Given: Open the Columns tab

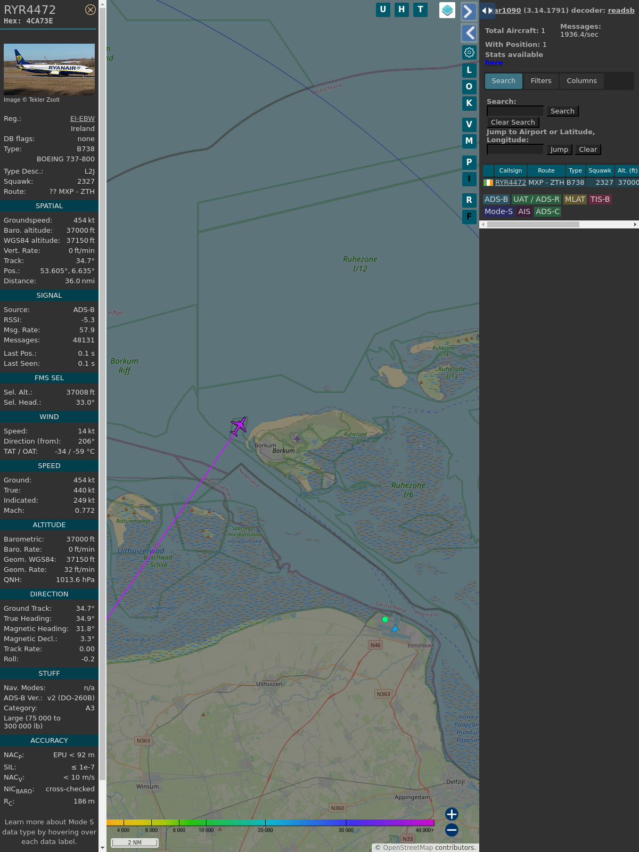Looking at the screenshot, I should coord(581,81).
